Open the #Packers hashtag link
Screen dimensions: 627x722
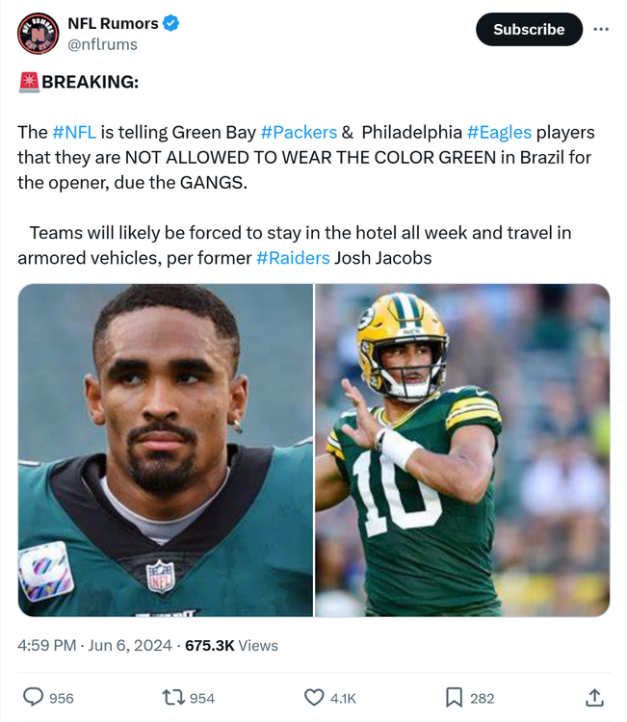coord(299,132)
